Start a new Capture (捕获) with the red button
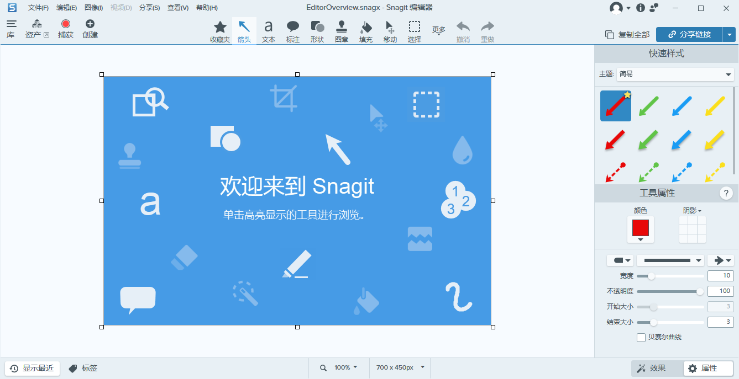The height and width of the screenshot is (379, 739). [x=66, y=29]
